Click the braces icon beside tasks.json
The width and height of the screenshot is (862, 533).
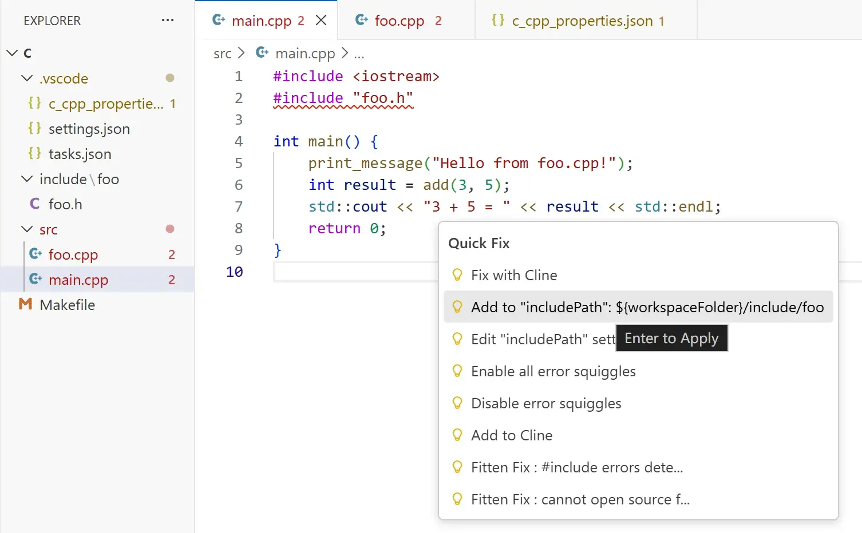(x=34, y=154)
